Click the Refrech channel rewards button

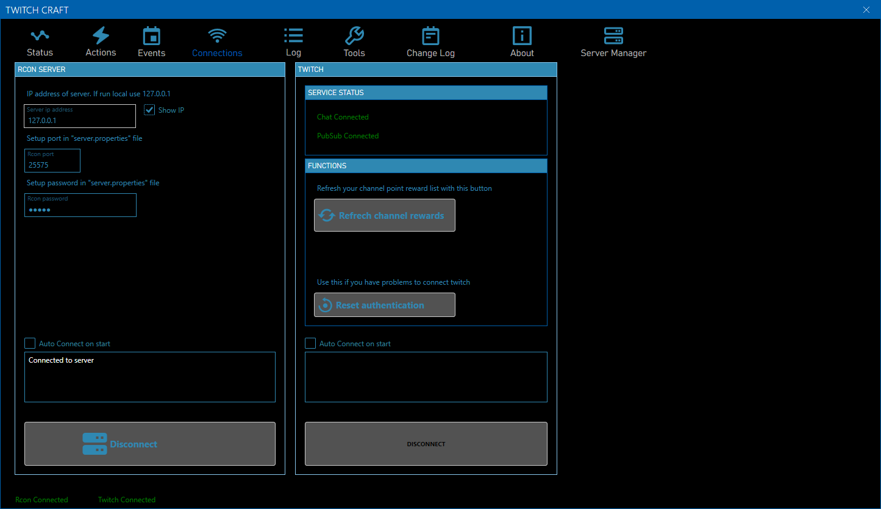tap(385, 215)
